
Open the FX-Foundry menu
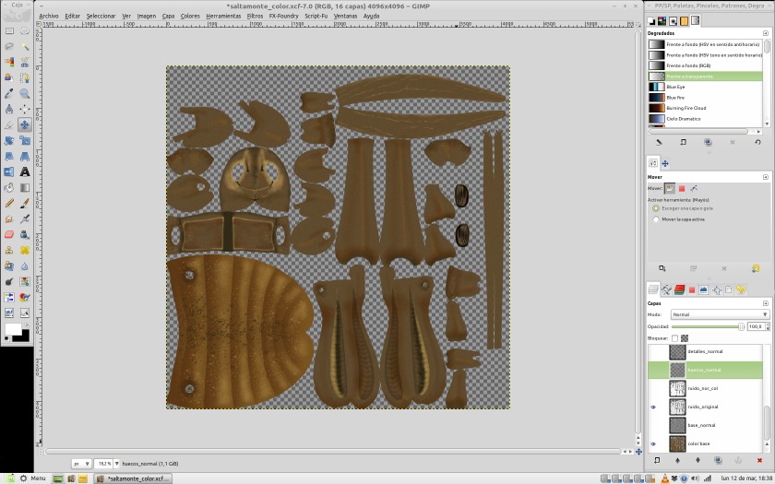tap(284, 16)
